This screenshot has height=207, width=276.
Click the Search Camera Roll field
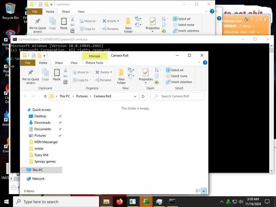[178, 96]
